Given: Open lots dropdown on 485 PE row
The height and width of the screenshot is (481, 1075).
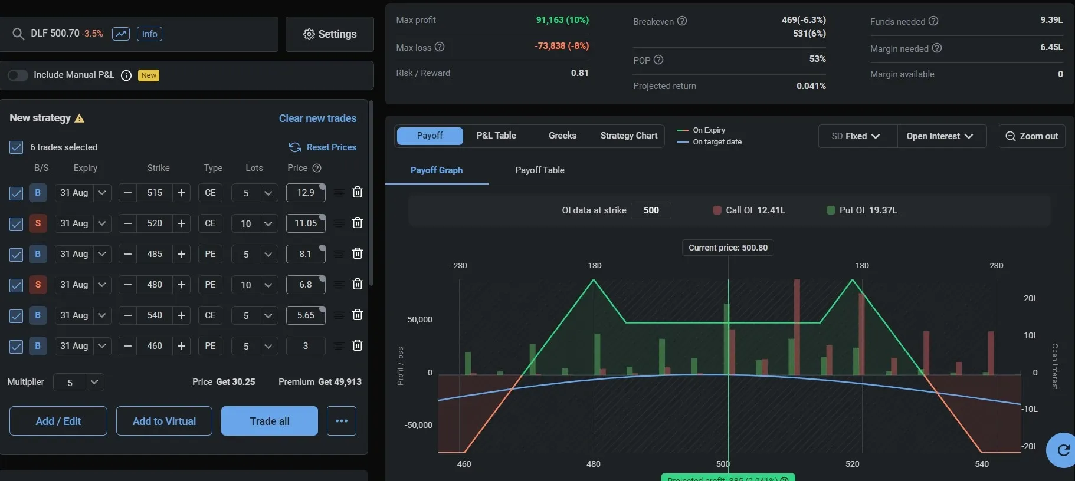Looking at the screenshot, I should [x=268, y=254].
